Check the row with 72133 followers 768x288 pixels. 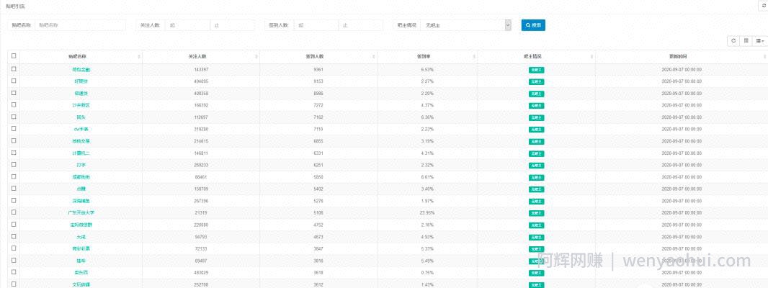14,248
